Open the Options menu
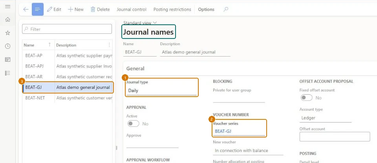Viewport: 377px width, 163px height. click(206, 9)
